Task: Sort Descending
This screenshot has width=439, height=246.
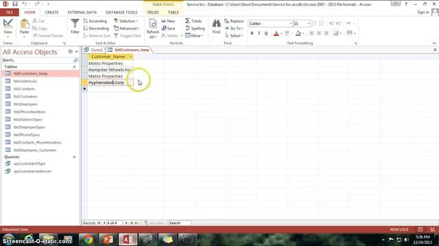Action: [96, 28]
